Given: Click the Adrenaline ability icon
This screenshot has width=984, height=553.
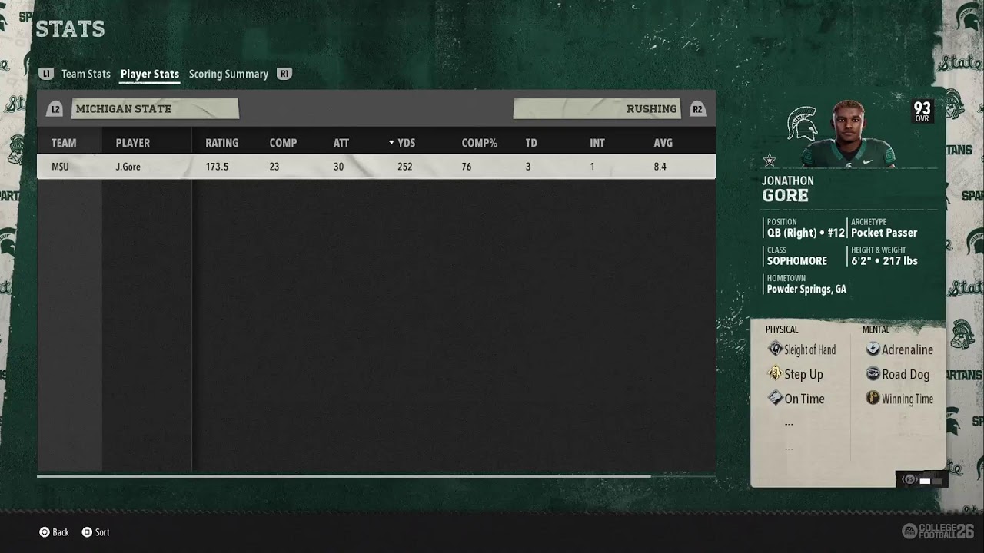Looking at the screenshot, I should pos(873,349).
